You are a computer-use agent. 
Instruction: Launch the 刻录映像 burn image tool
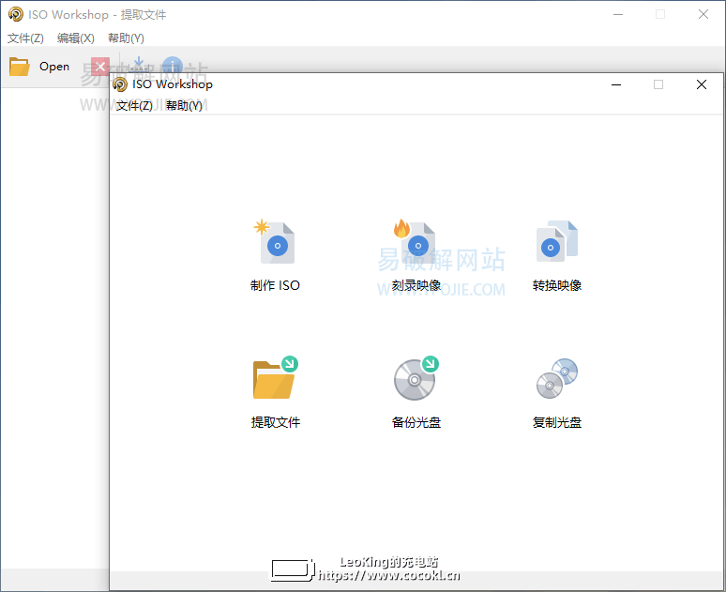[416, 255]
